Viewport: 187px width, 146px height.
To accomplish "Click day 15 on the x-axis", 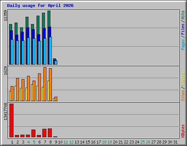I will pos(88,142).
